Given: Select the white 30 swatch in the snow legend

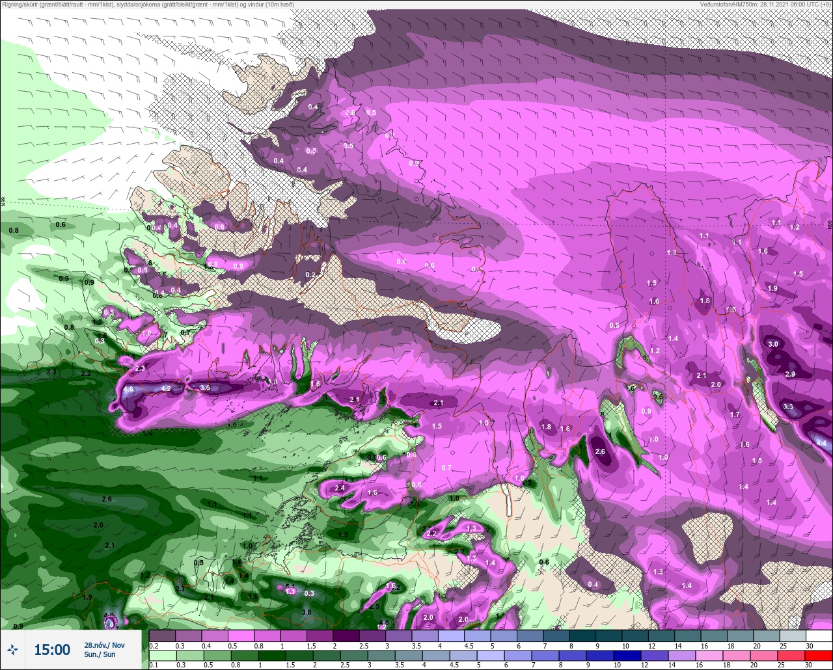Looking at the screenshot, I should point(819,636).
